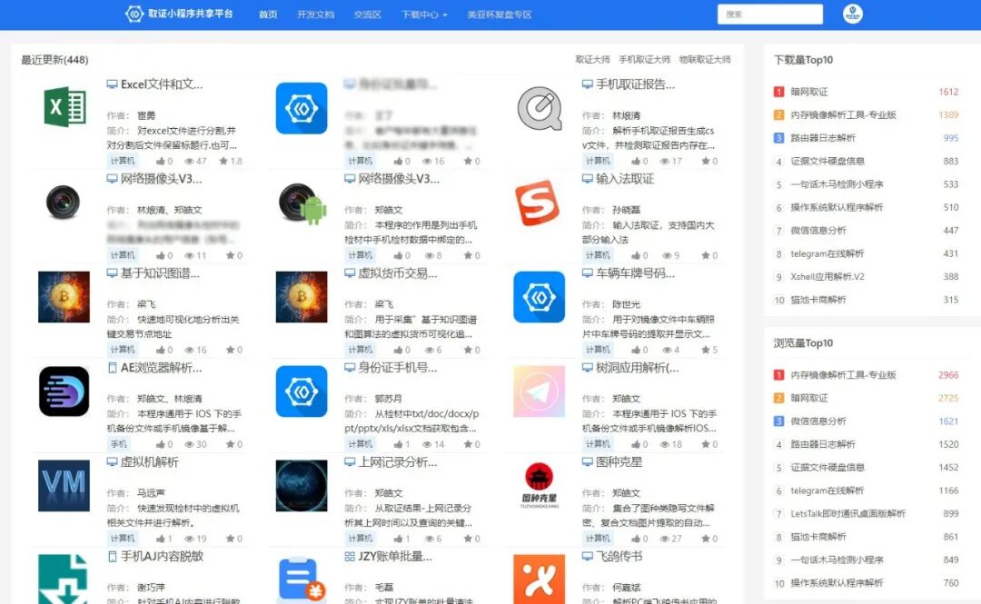Click the camera lens icon by 林娘涛、郑皓文
The image size is (981, 604).
pos(64,203)
